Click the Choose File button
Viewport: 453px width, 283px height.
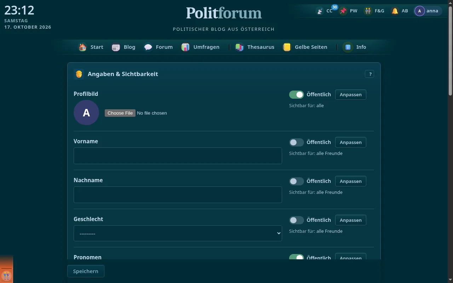120,113
